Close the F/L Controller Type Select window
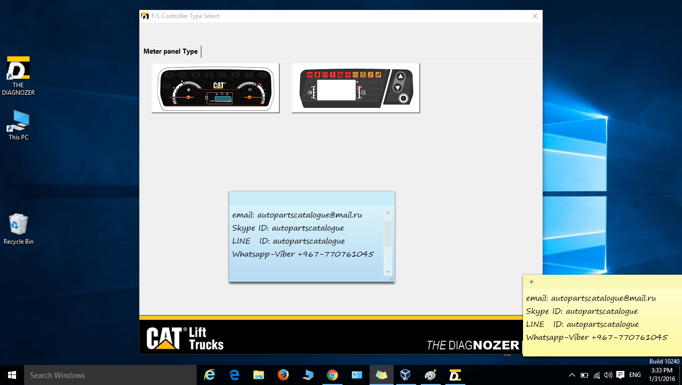The image size is (682, 385). coord(535,16)
